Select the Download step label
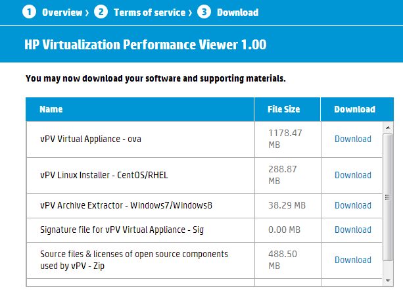403x294 pixels. point(237,12)
